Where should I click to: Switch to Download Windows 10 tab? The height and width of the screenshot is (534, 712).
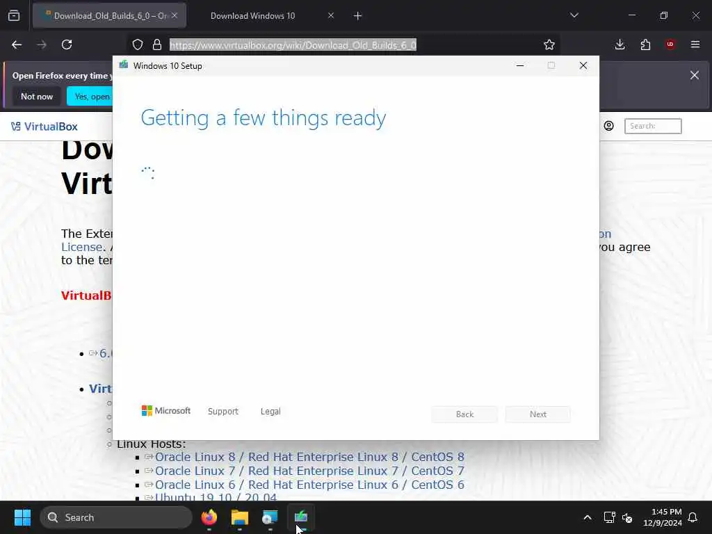pyautogui.click(x=252, y=16)
